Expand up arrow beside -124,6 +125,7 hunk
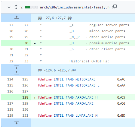Viewport: 135px width, 129px height. point(17,73)
